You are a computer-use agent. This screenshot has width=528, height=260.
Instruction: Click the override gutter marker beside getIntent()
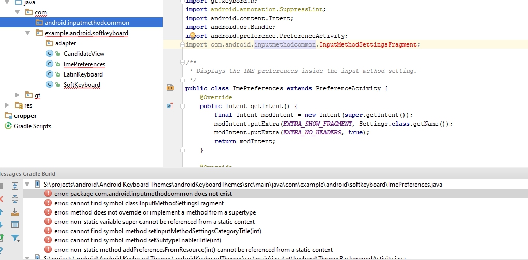coord(169,106)
